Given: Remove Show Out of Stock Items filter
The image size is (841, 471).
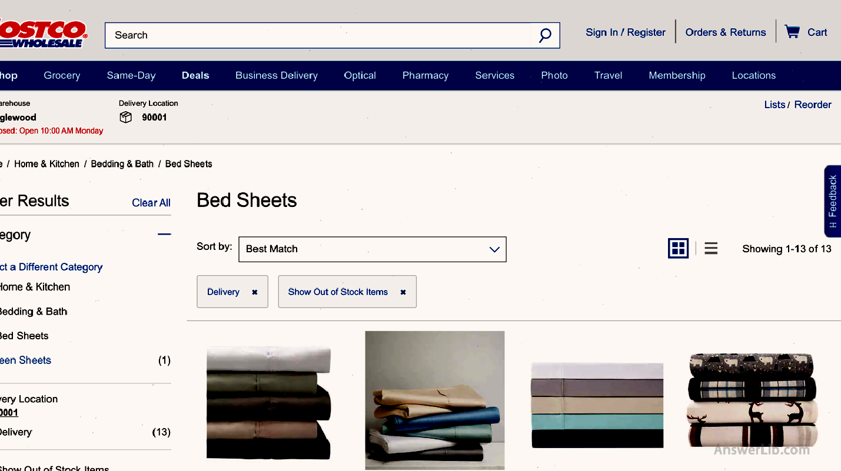Looking at the screenshot, I should [403, 292].
